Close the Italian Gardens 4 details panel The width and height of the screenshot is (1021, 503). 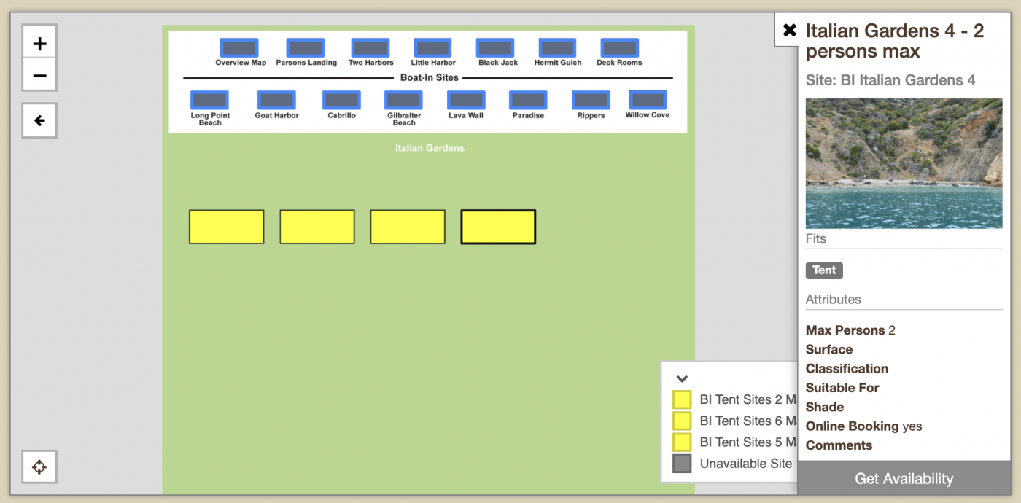pos(789,30)
